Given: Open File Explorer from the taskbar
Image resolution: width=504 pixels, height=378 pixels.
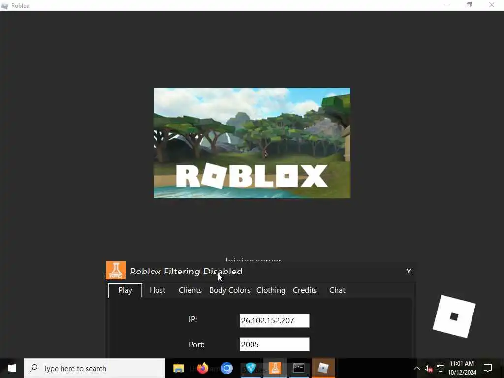Looking at the screenshot, I should (178, 368).
